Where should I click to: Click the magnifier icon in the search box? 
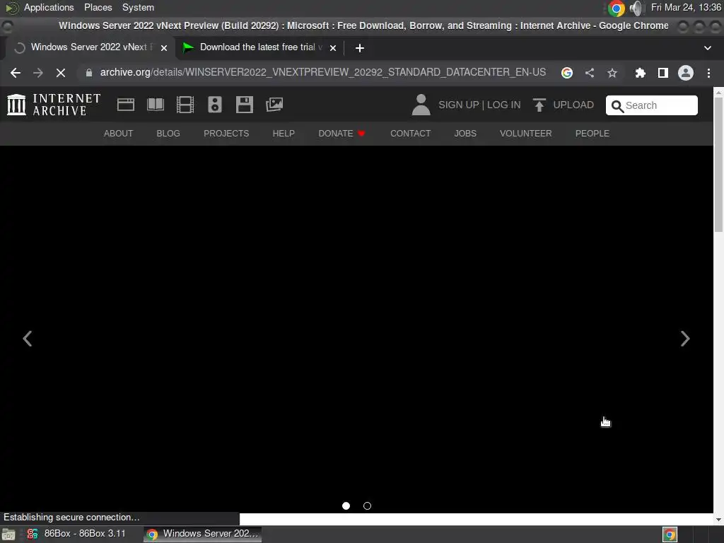[x=617, y=106]
